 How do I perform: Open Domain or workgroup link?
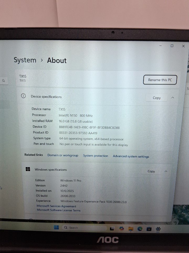63,155
